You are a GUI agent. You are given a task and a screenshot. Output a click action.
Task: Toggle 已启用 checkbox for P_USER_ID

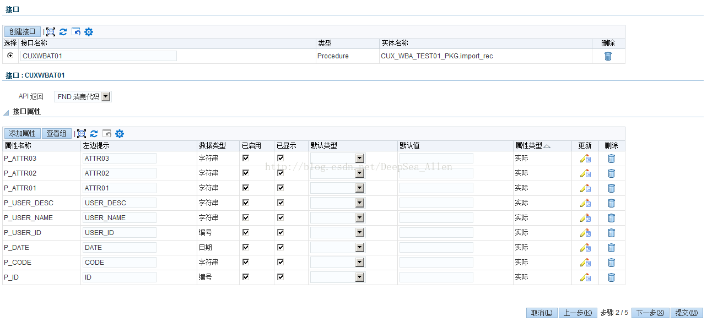tap(246, 232)
